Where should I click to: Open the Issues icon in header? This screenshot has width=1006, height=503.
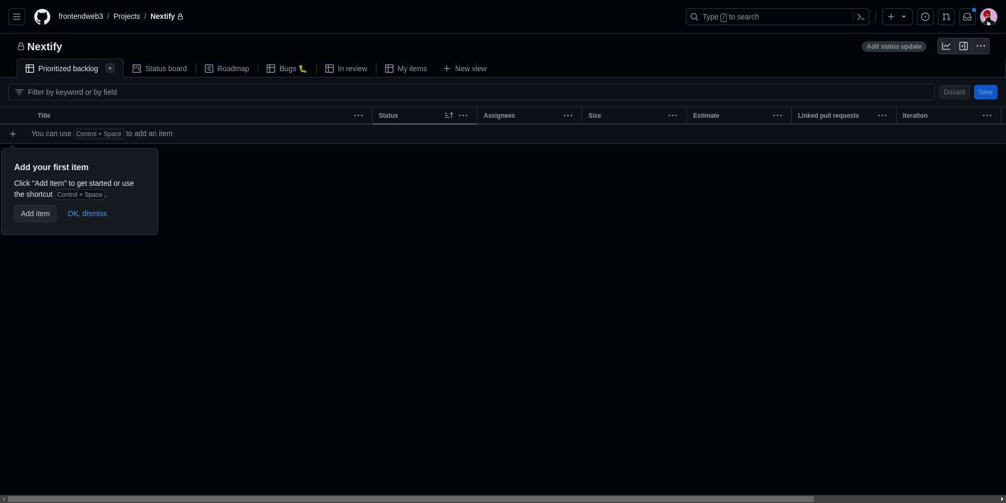[x=925, y=17]
